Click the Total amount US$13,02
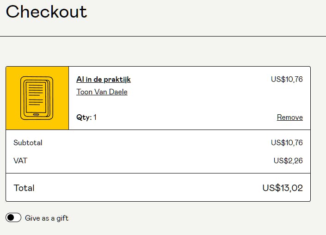 click(x=283, y=188)
